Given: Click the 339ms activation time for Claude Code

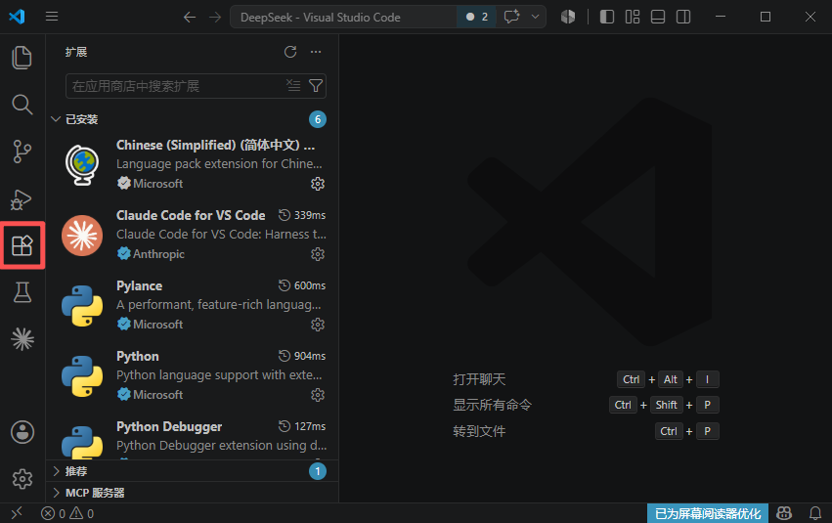Looking at the screenshot, I should click(302, 215).
